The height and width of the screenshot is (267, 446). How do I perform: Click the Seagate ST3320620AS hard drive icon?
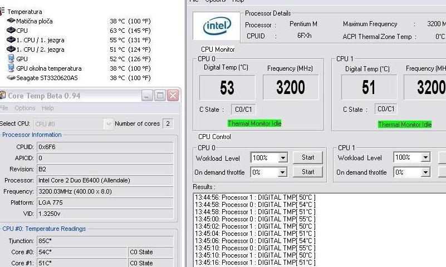[x=11, y=78]
